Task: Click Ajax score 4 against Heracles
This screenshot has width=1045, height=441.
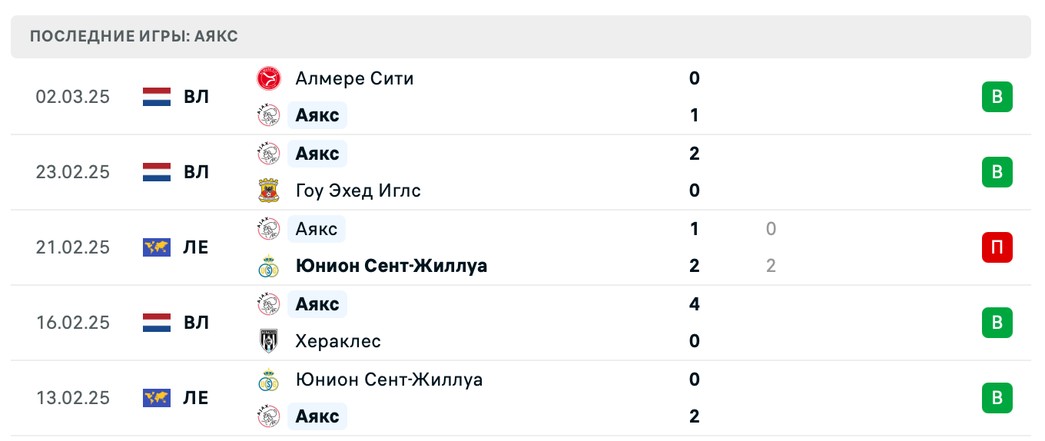Action: (x=695, y=304)
